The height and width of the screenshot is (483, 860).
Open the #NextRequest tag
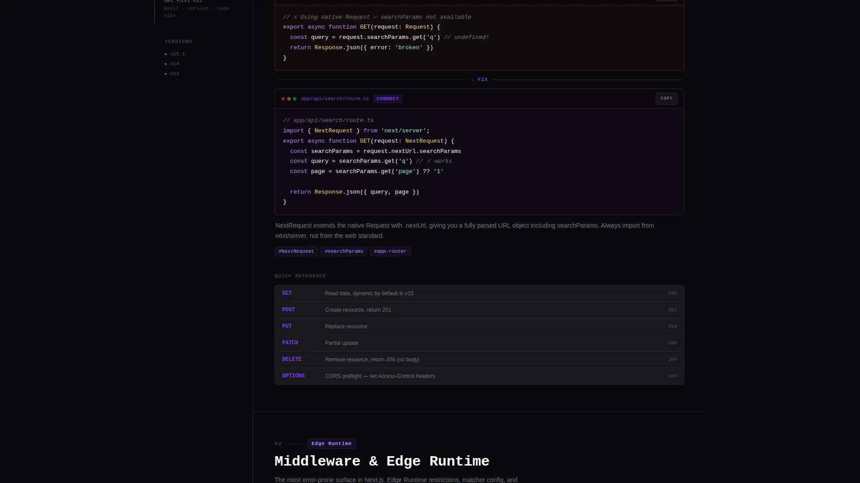click(x=296, y=251)
